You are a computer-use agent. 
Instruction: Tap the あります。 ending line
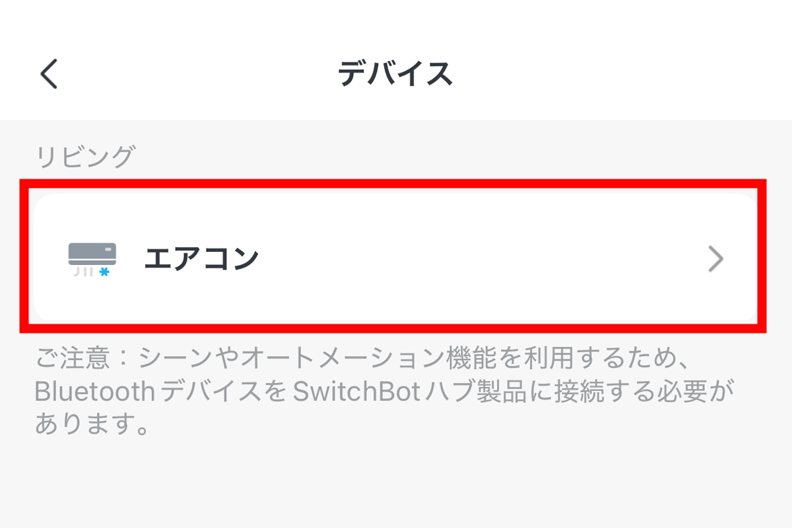[90, 425]
